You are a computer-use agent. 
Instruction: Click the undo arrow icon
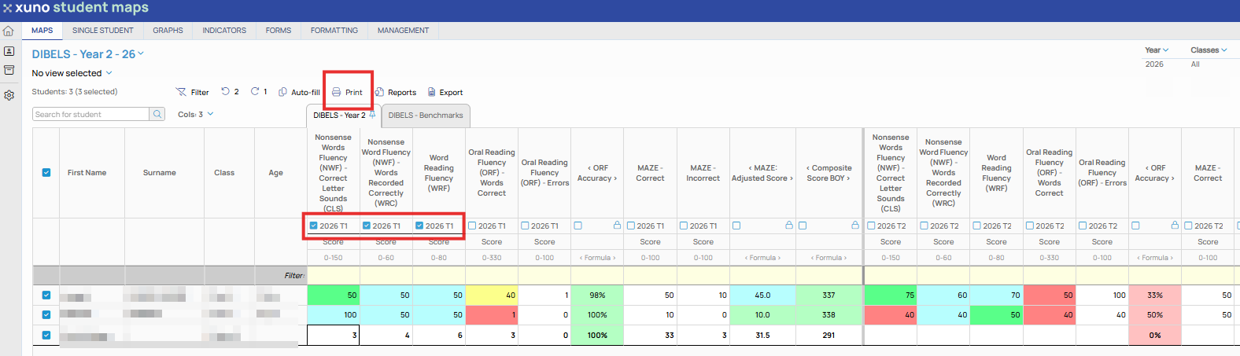coord(225,91)
